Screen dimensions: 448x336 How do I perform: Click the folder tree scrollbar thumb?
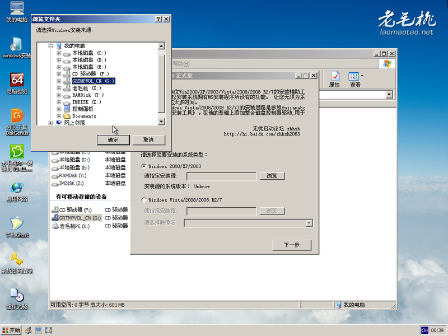click(x=161, y=83)
